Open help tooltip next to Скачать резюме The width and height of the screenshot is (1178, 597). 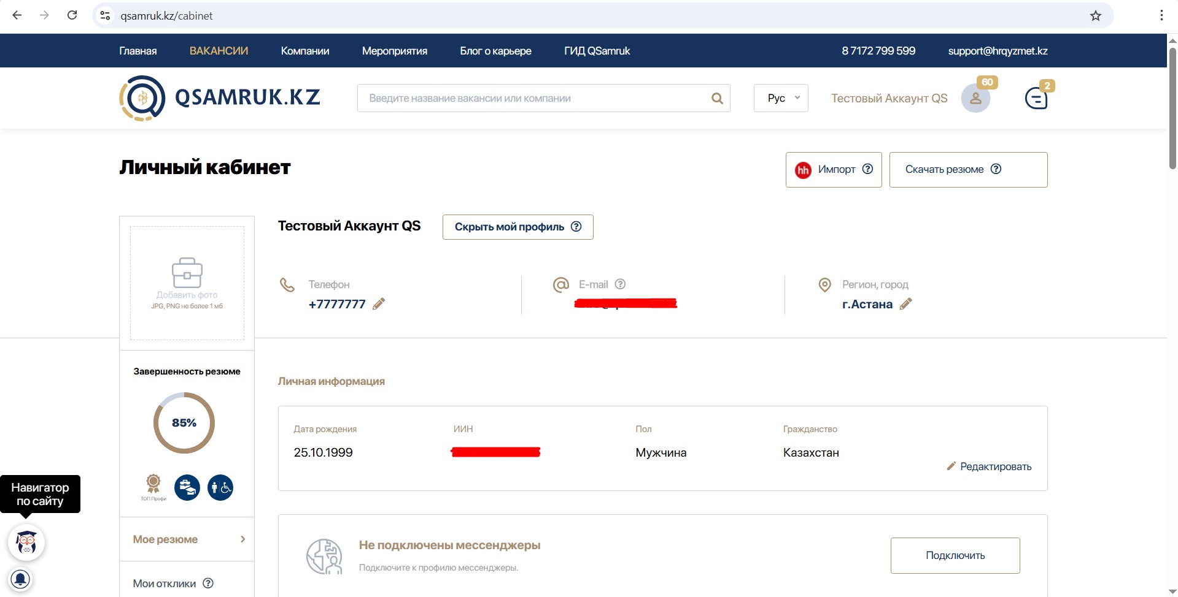click(x=996, y=169)
